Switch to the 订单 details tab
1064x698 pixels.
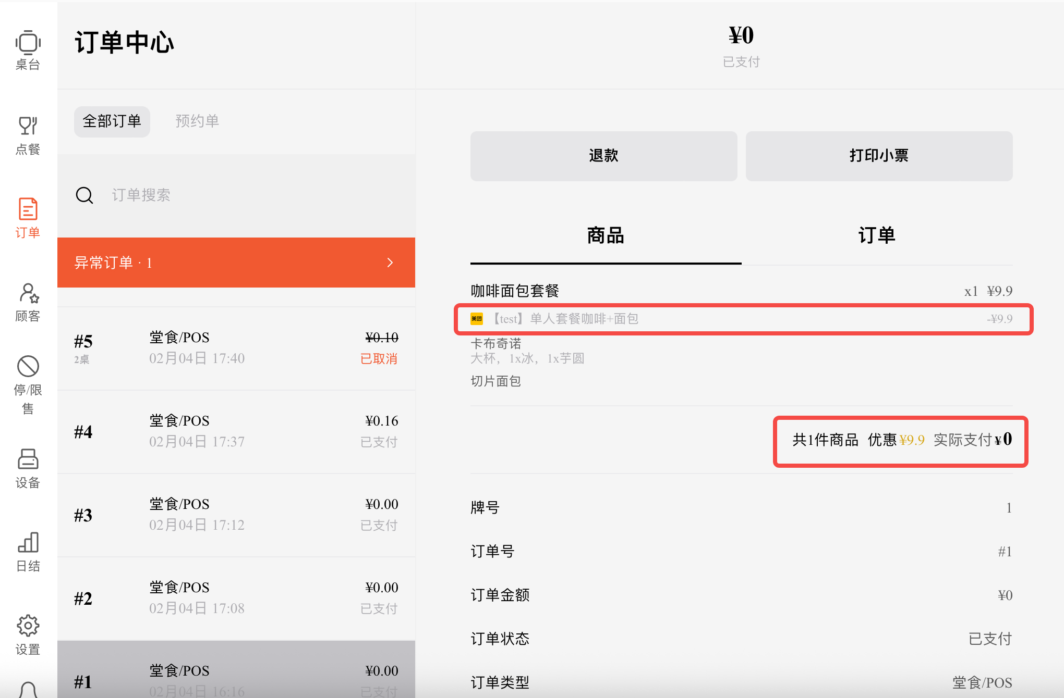[877, 236]
